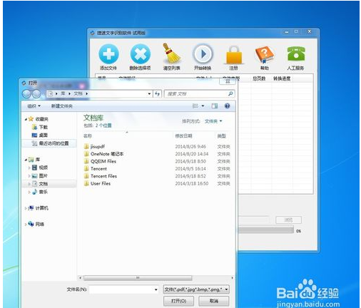Click the 2 个位置 link
This screenshot has height=308, width=361.
click(103, 125)
